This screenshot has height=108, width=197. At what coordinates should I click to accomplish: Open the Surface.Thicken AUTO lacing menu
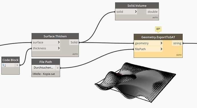[75, 54]
